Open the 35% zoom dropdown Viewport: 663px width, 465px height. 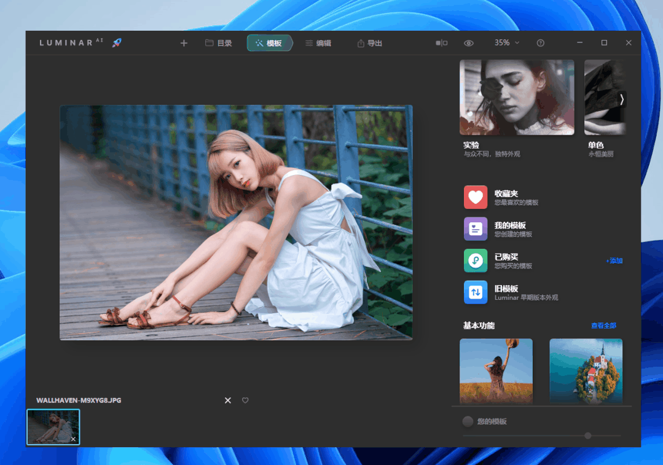pyautogui.click(x=506, y=43)
